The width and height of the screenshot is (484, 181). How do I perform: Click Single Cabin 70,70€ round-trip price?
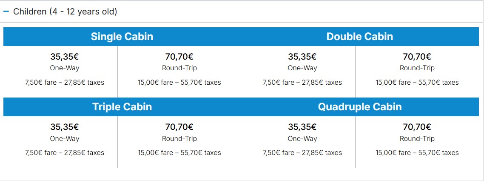click(179, 57)
